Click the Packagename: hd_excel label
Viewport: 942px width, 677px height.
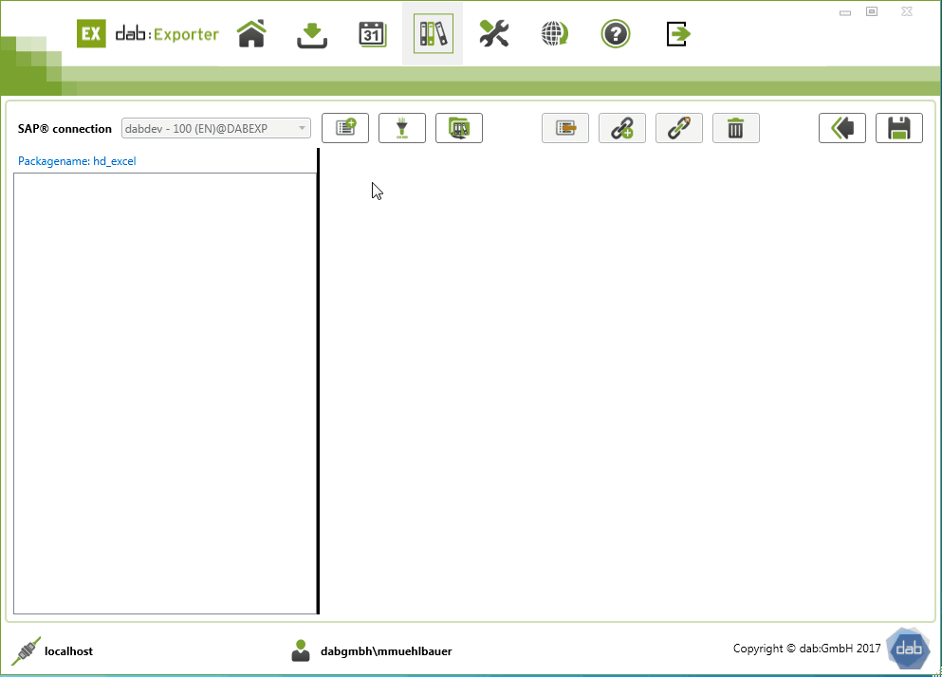tap(77, 161)
